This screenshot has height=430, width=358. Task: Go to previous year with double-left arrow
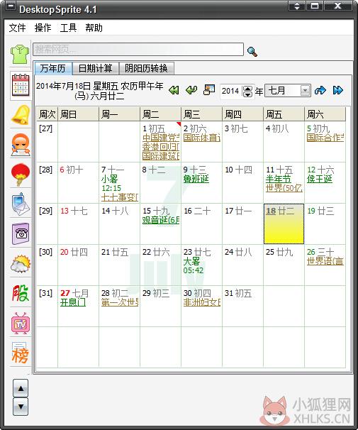click(x=174, y=90)
